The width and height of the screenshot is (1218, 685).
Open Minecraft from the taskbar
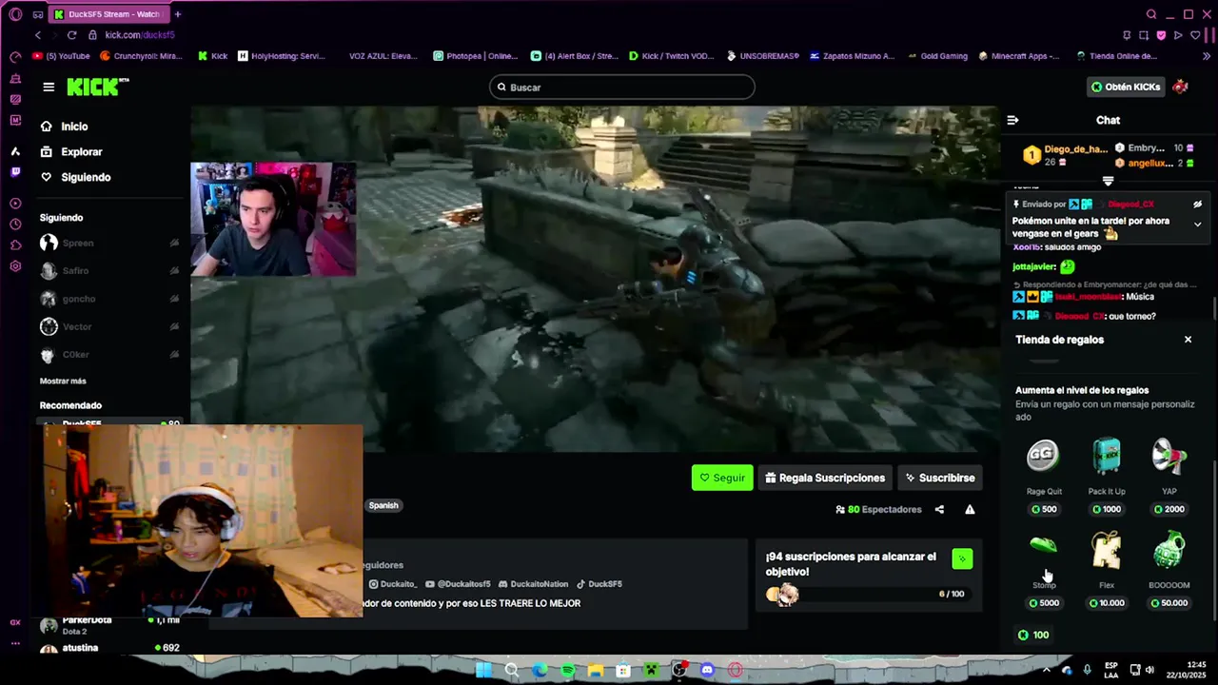(651, 670)
